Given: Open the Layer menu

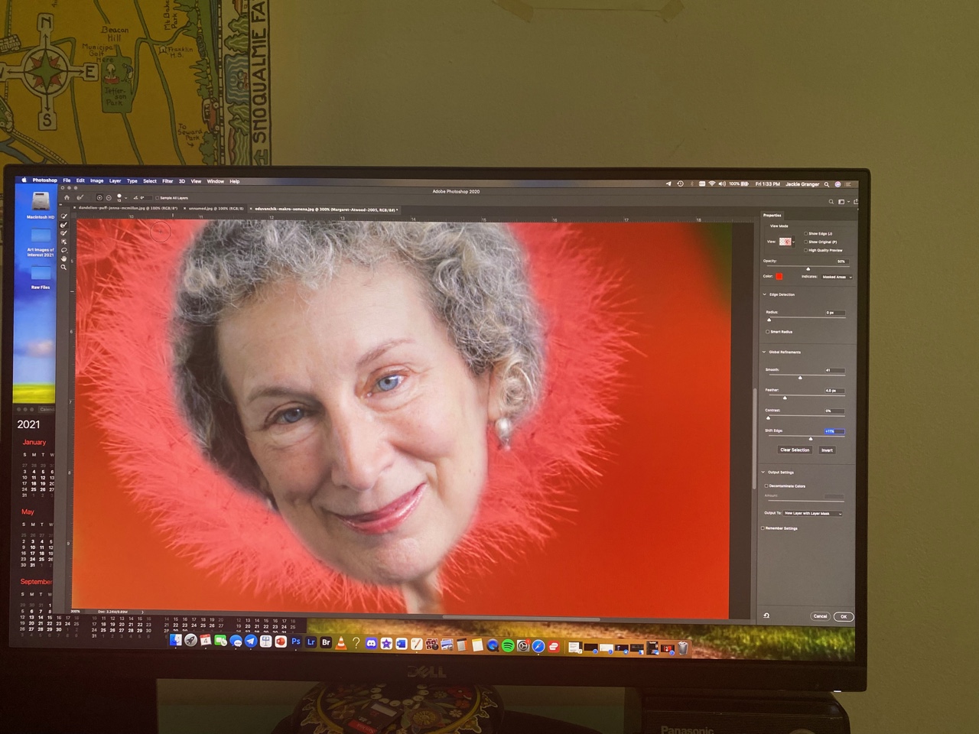Looking at the screenshot, I should (115, 181).
